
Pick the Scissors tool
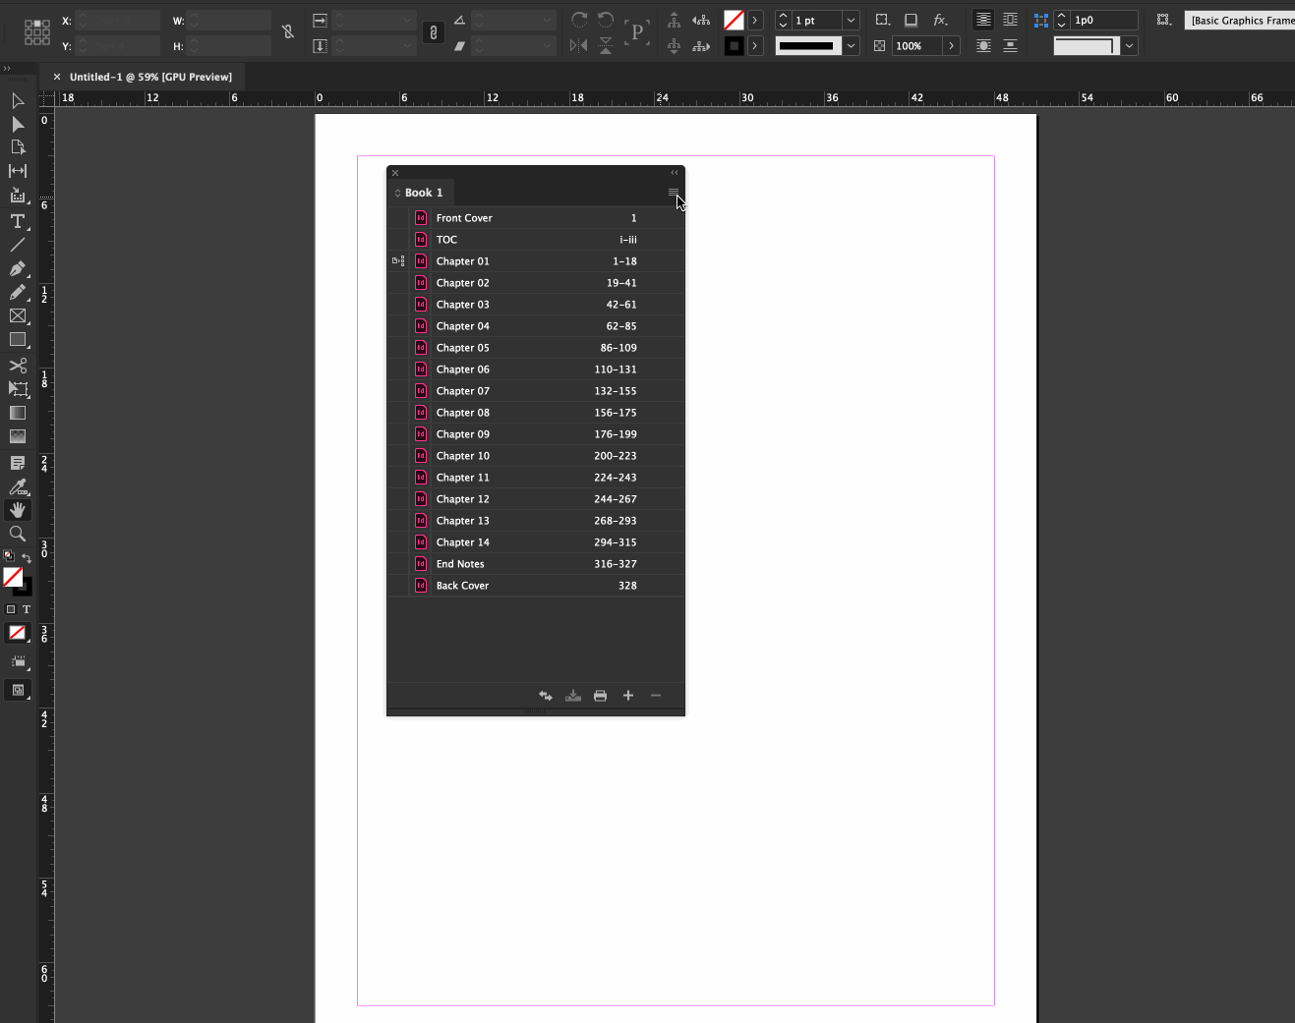18,366
